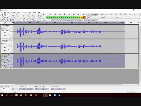Click the Zoom In magnifier icon
The height and width of the screenshot is (106, 141).
(x=28, y=20)
